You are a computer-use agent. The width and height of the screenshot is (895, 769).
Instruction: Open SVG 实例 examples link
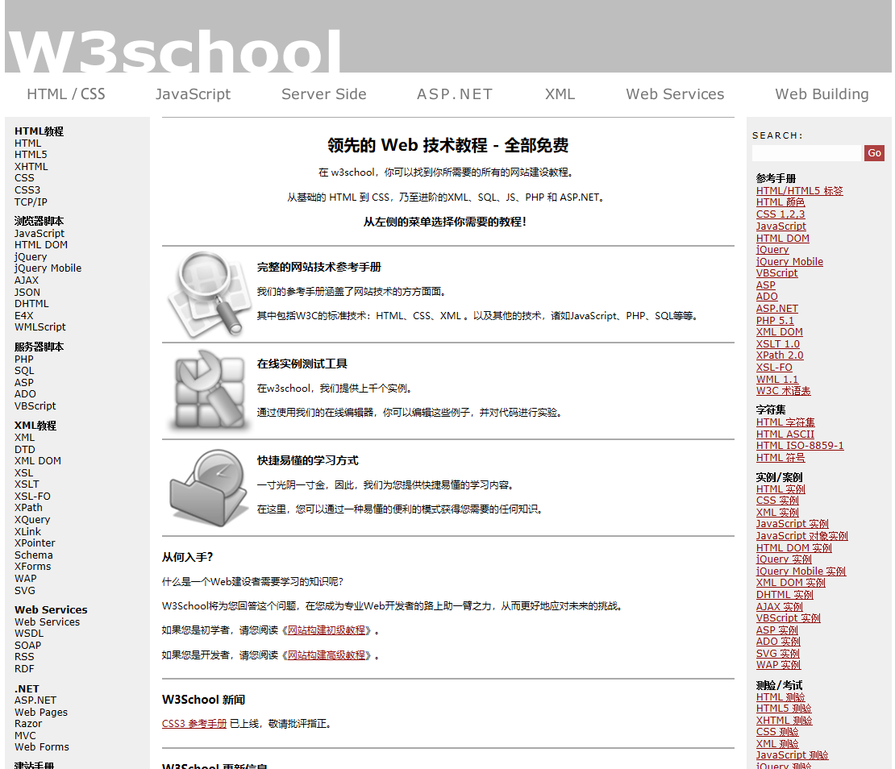(x=777, y=654)
